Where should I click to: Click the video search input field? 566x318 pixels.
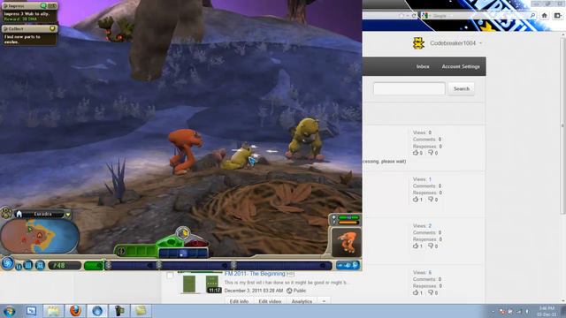[x=409, y=88]
